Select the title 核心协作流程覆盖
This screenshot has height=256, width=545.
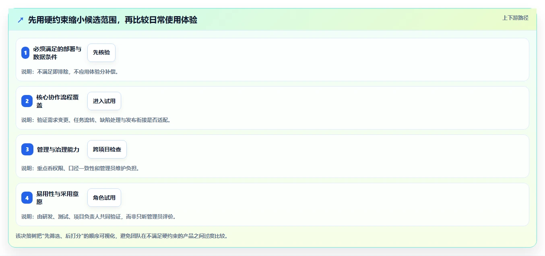[58, 101]
